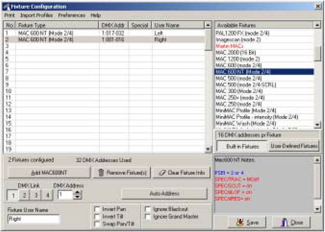325x232 pixels.
Task: Close the Fixture Configuration dialog via Close button
Action: point(291,222)
